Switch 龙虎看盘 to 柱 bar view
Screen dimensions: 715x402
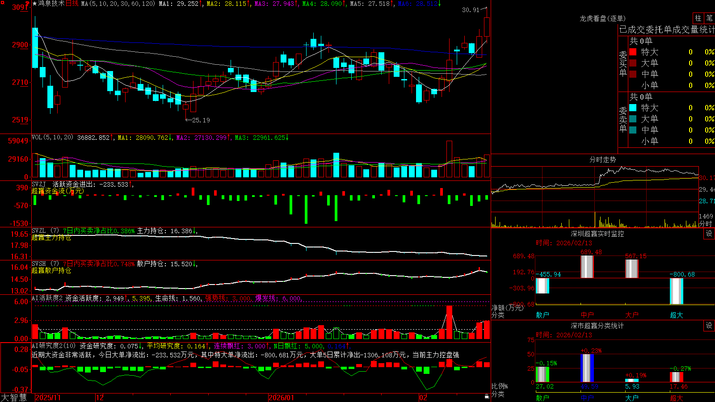(x=698, y=18)
